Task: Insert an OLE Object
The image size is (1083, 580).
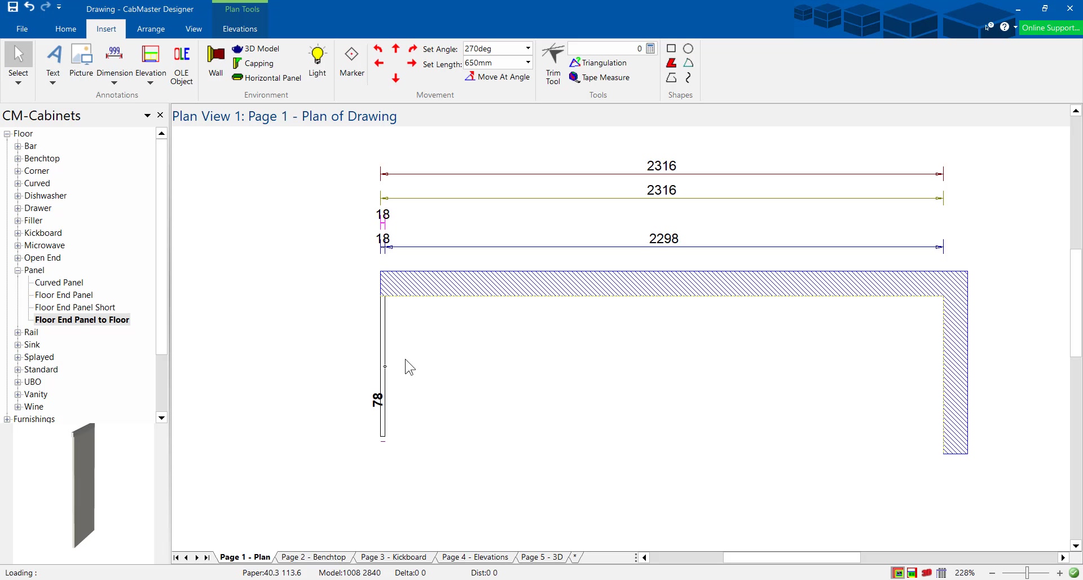Action: (182, 65)
